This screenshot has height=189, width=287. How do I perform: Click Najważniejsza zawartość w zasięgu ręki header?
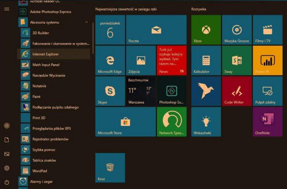pyautogui.click(x=126, y=9)
